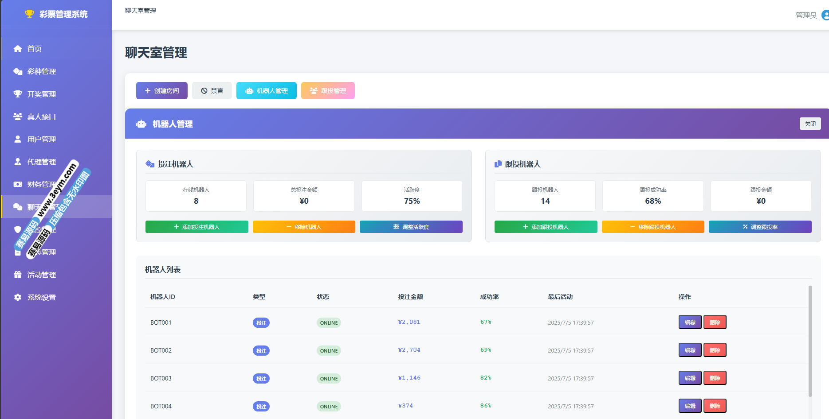Go to 代理管理 in the sidebar
The height and width of the screenshot is (419, 829).
[41, 162]
